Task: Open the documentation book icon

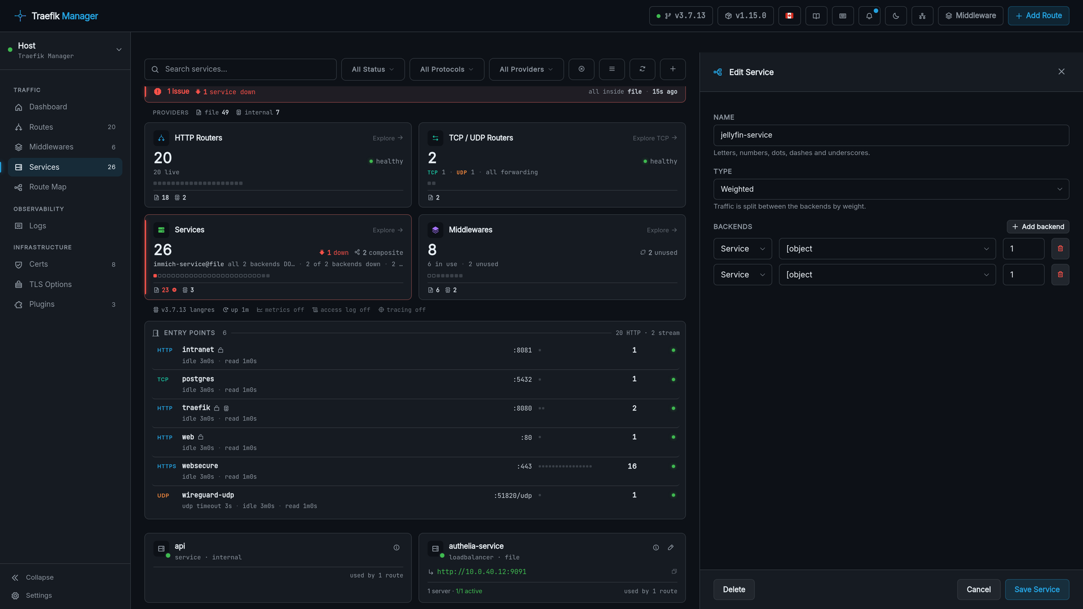Action: tap(816, 16)
